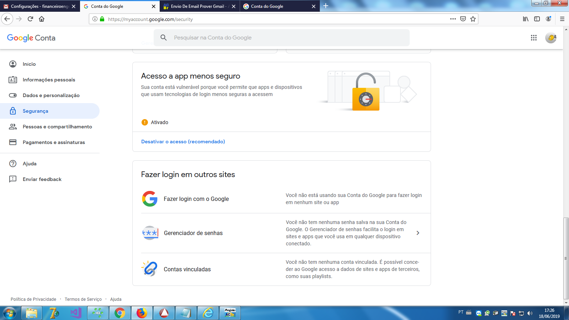Viewport: 569px width, 320px height.
Task: Close the Configurações Gmail tab
Action: [74, 6]
